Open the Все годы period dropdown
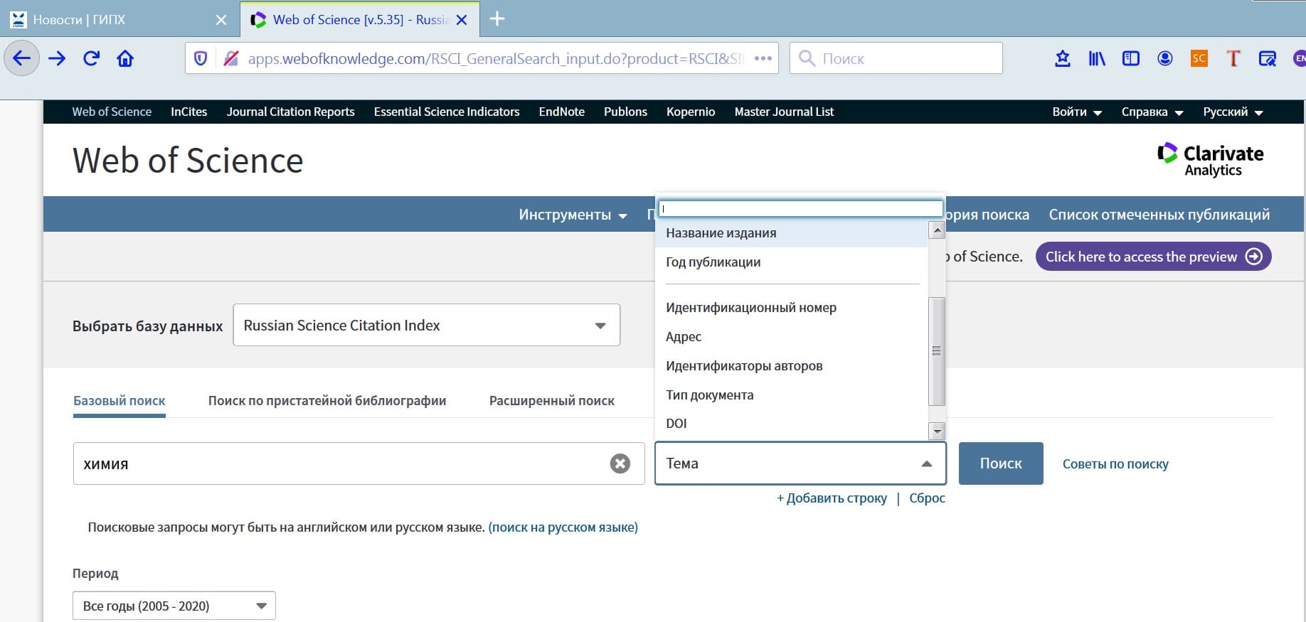 (174, 606)
